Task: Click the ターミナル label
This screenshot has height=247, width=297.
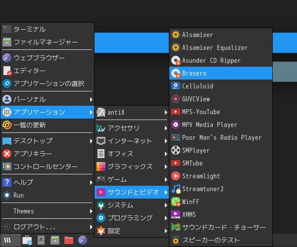Action: tap(30, 29)
